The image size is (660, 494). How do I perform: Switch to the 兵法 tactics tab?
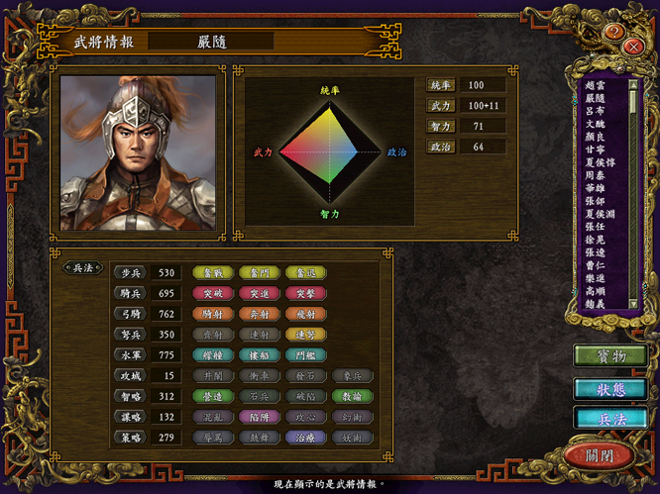[x=610, y=419]
